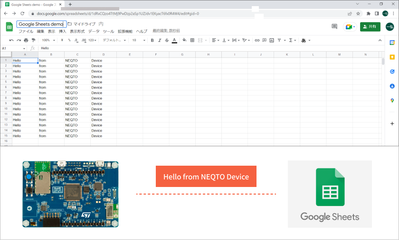Open the comment history icon
This screenshot has height=240, width=399.
click(334, 27)
